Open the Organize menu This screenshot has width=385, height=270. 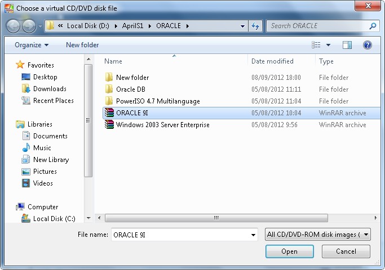pyautogui.click(x=32, y=45)
